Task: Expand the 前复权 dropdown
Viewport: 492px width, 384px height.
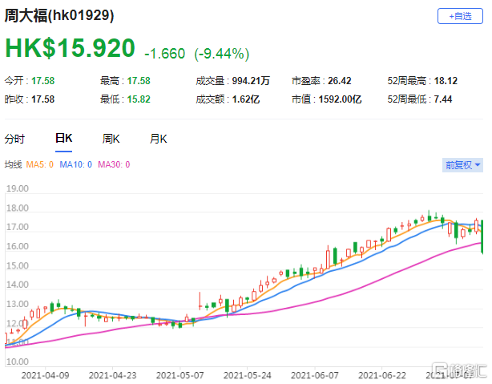Action: [464, 165]
